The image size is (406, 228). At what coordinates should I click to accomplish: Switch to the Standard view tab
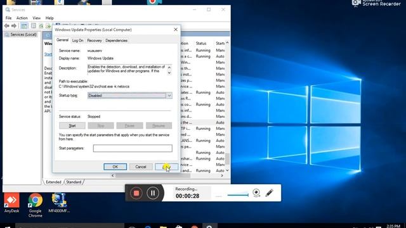pyautogui.click(x=74, y=182)
